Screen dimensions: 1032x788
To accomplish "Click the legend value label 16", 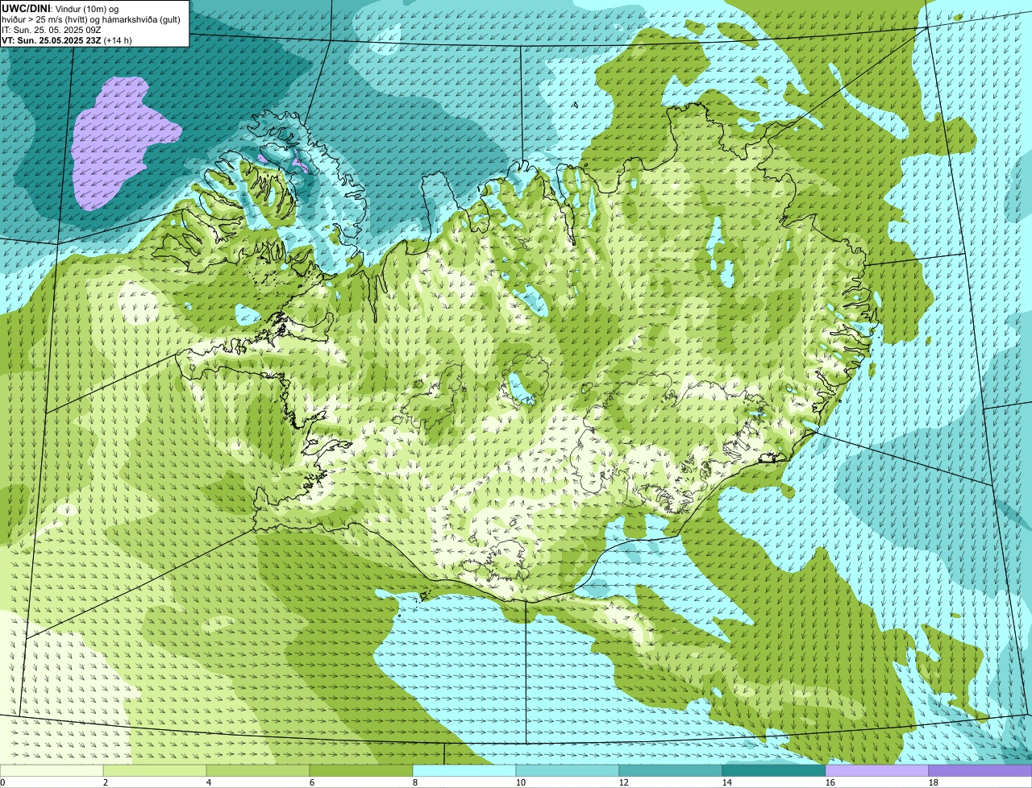I will [x=830, y=782].
